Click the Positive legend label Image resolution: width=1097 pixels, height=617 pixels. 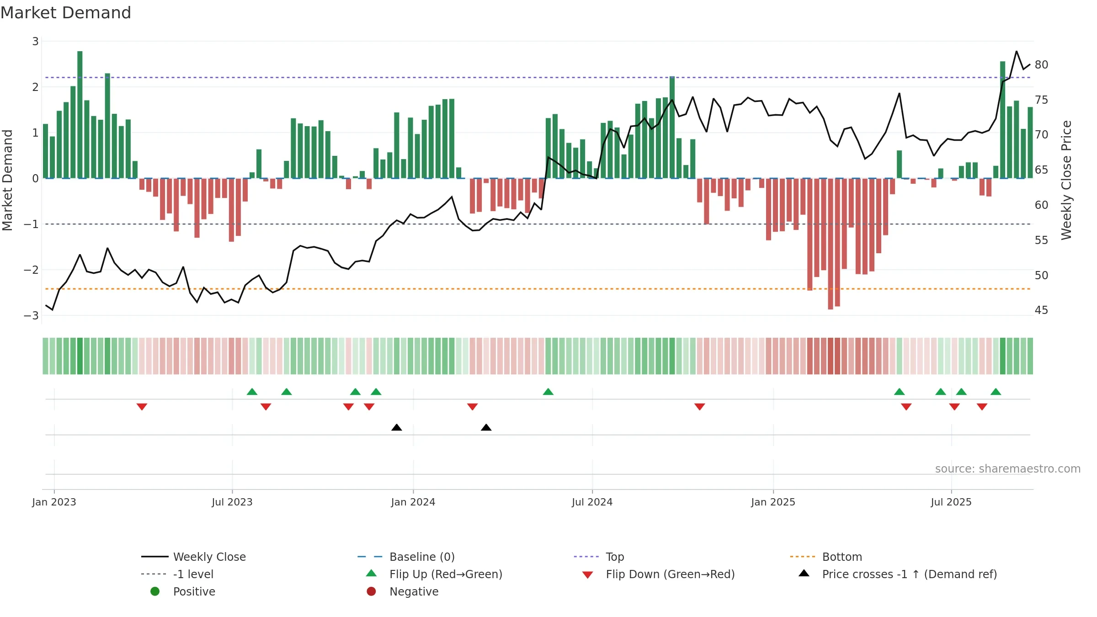coord(194,591)
